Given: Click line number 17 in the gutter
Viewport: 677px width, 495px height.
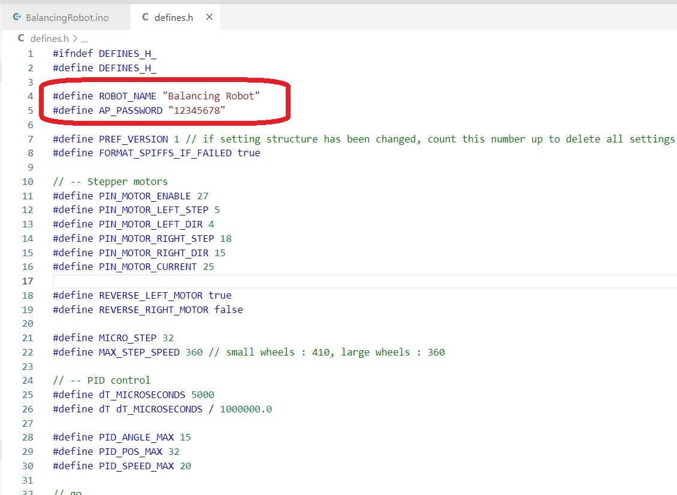Looking at the screenshot, I should 27,281.
